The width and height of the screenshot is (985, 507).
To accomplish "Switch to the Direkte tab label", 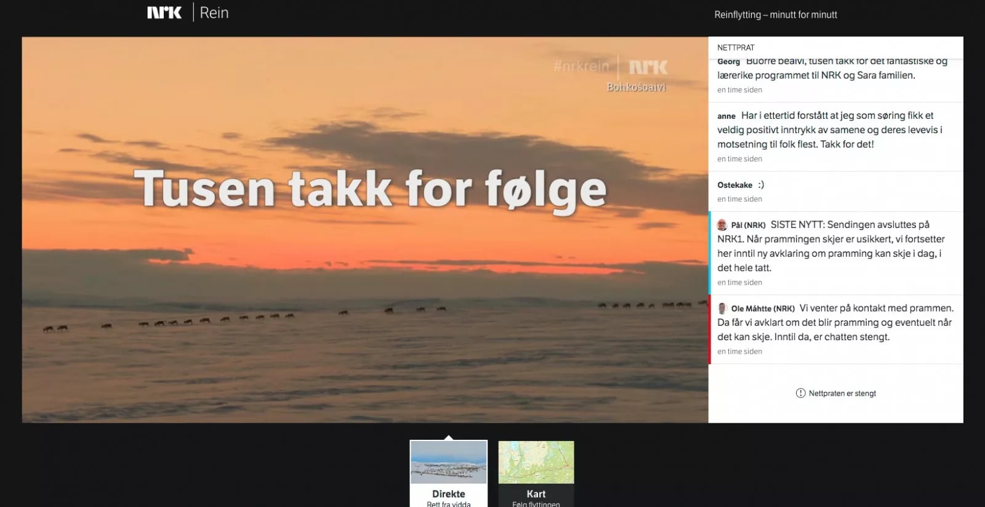I will click(448, 494).
